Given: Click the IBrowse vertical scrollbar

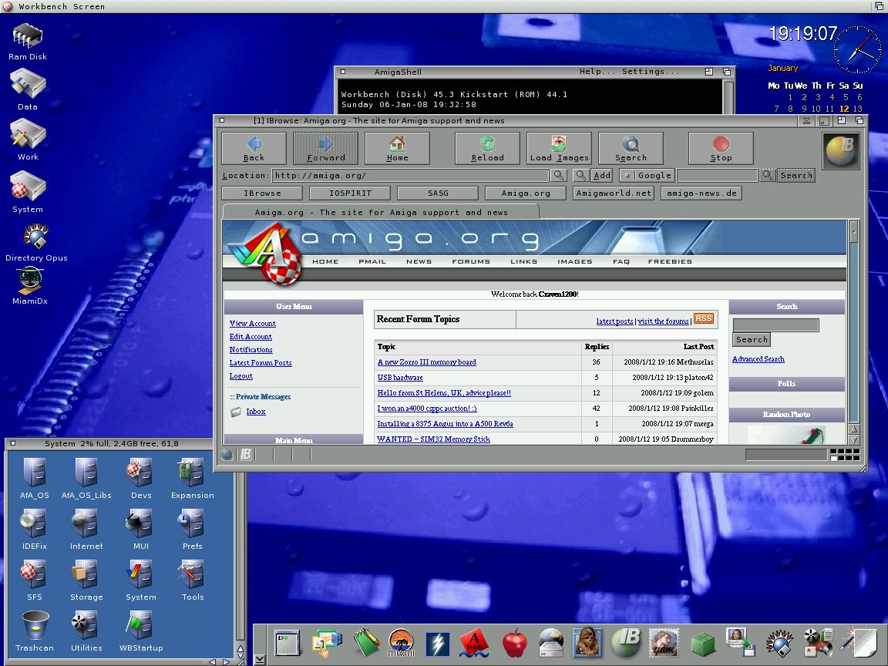Looking at the screenshot, I should (x=854, y=321).
